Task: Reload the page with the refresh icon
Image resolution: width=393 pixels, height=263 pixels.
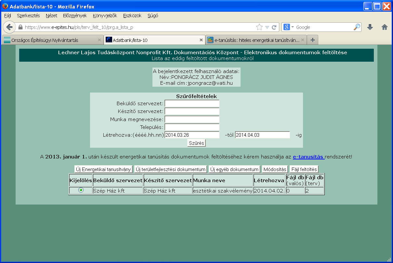Action: [x=274, y=27]
